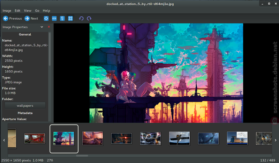The width and height of the screenshot is (279, 163).
Task: Click the '1.0 MB' file size value in sidebar
Action: click(10, 93)
